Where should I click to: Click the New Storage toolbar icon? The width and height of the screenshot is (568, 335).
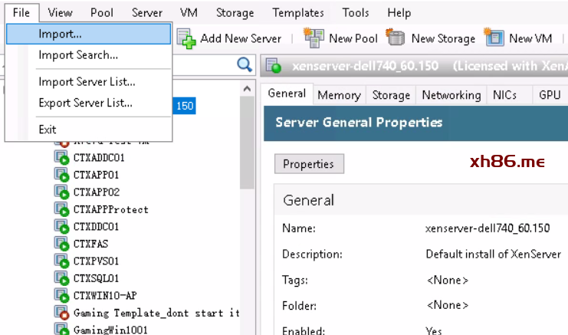click(396, 38)
